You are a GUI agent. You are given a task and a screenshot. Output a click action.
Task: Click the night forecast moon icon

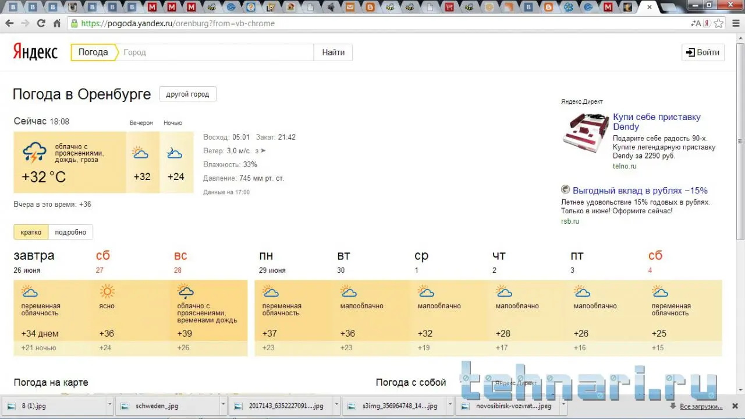click(174, 153)
